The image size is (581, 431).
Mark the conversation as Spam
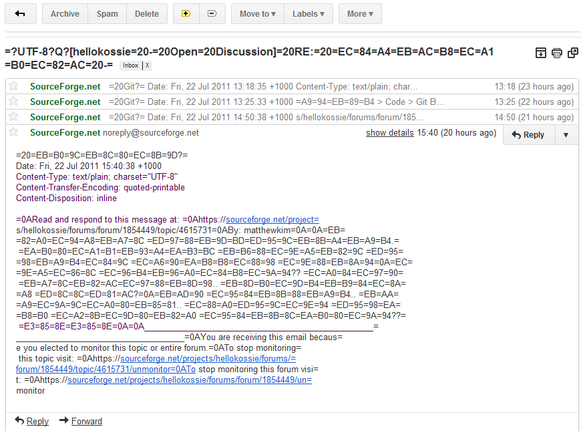pos(107,13)
